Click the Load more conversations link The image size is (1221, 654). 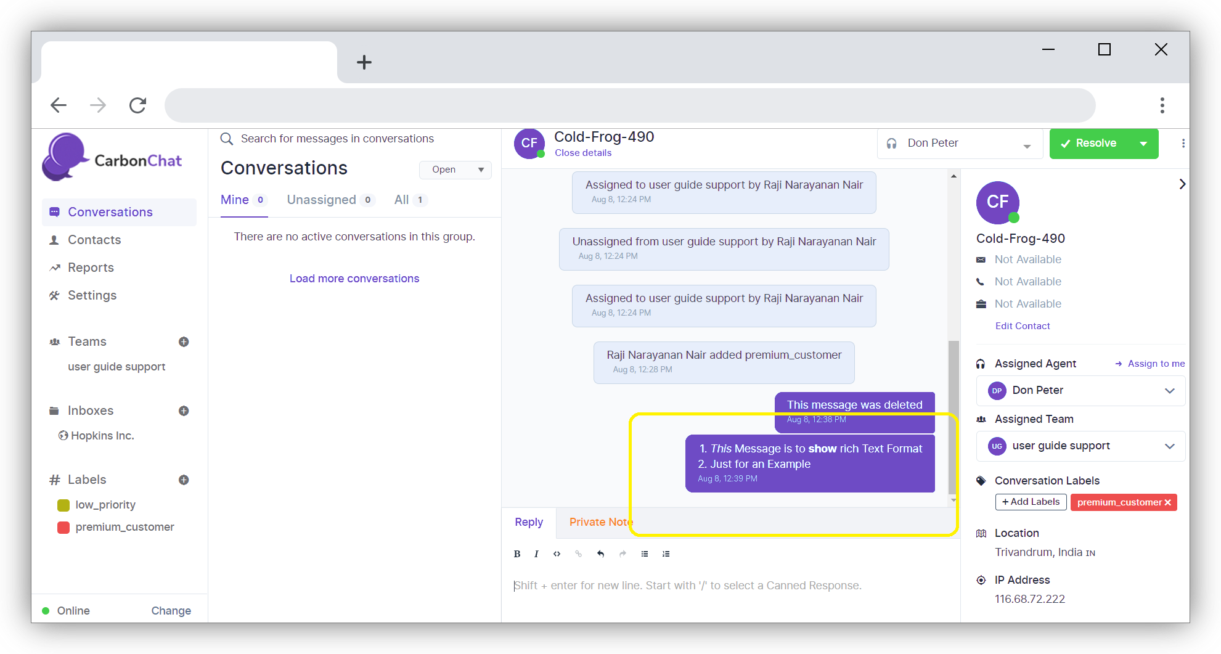click(354, 279)
